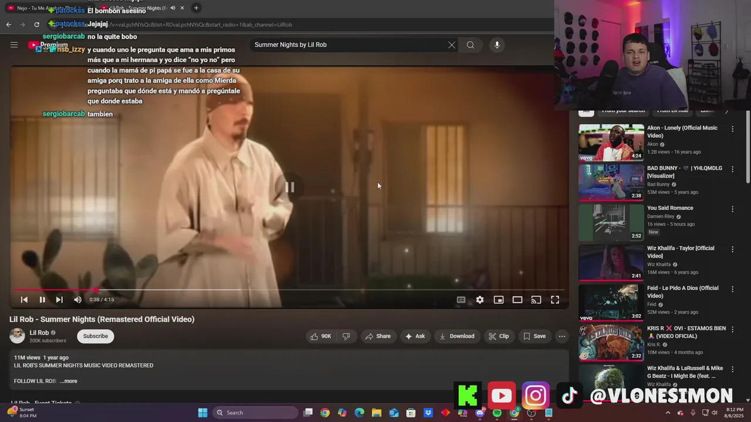Download the video
This screenshot has height=422, width=751.
[457, 336]
